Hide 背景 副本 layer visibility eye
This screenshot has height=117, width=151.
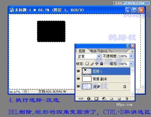pos(78,79)
